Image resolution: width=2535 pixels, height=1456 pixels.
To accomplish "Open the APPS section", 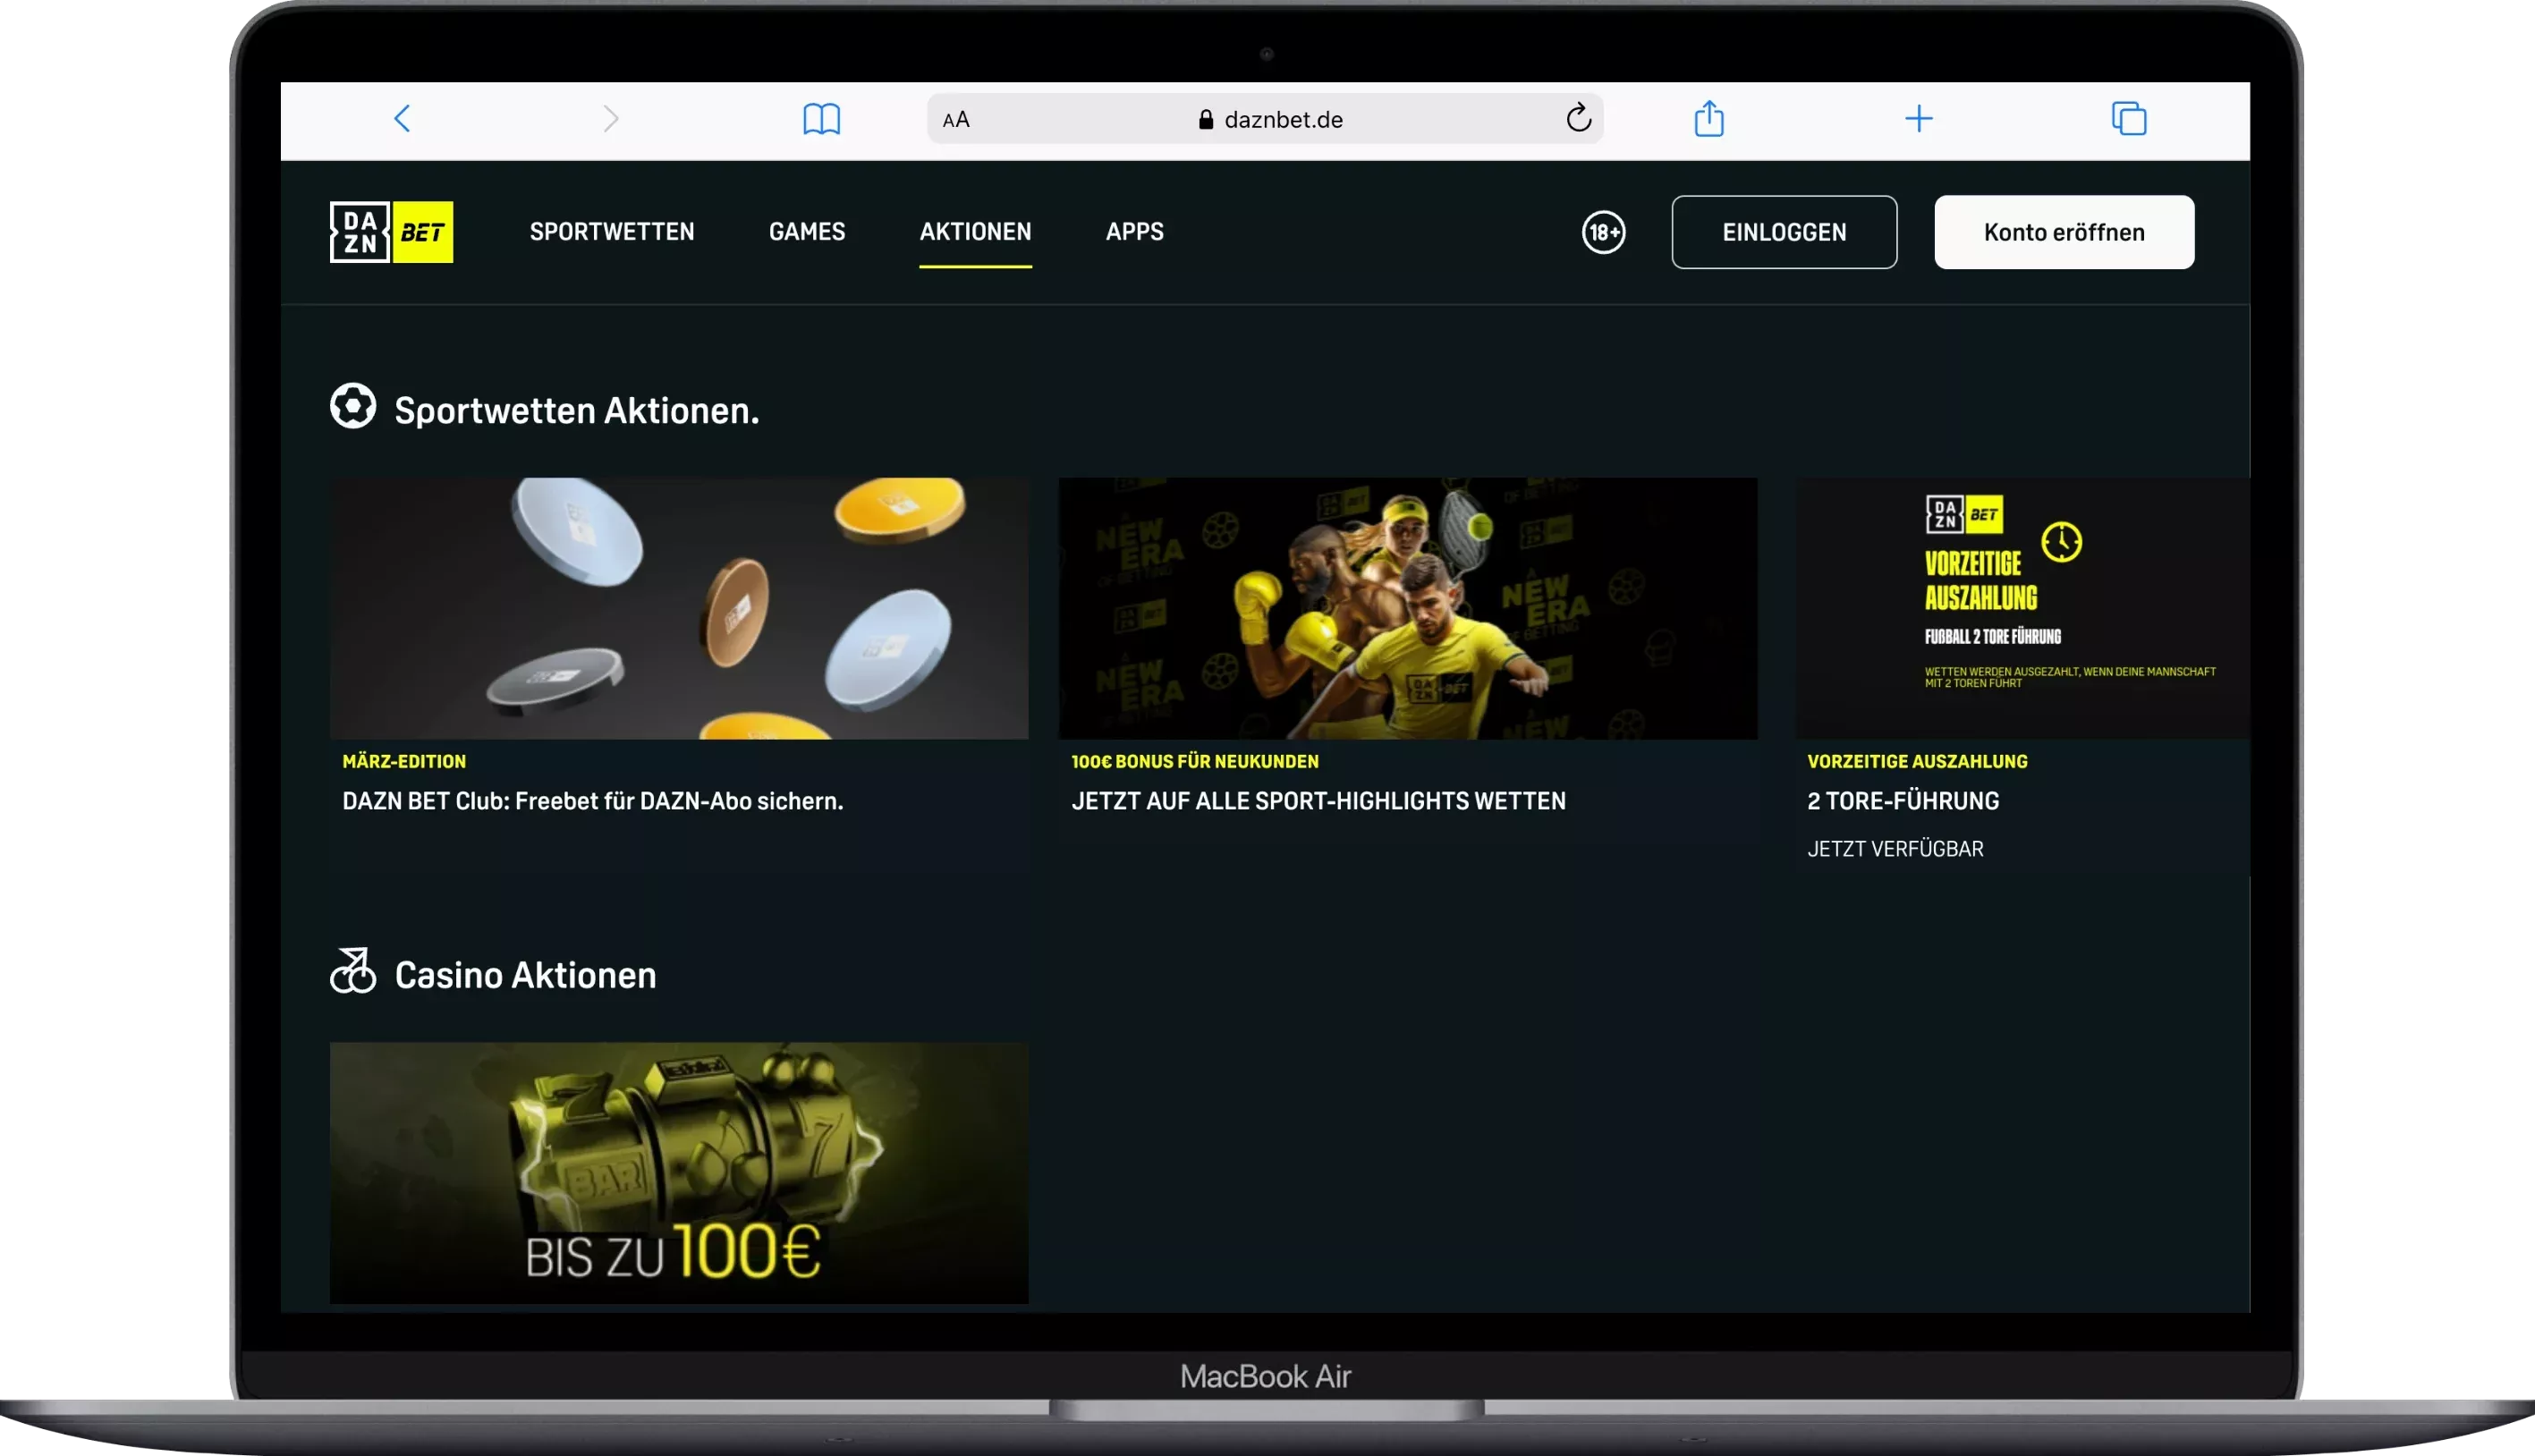I will pyautogui.click(x=1134, y=231).
